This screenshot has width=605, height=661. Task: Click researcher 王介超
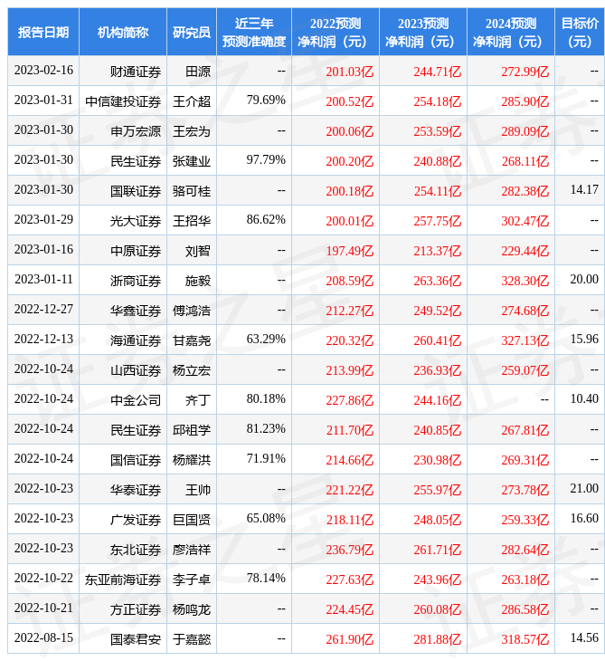tap(192, 101)
